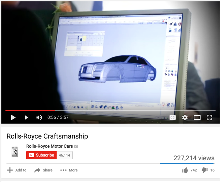Skip to the next video
Screen dimensions: 220x182
pos(27,117)
